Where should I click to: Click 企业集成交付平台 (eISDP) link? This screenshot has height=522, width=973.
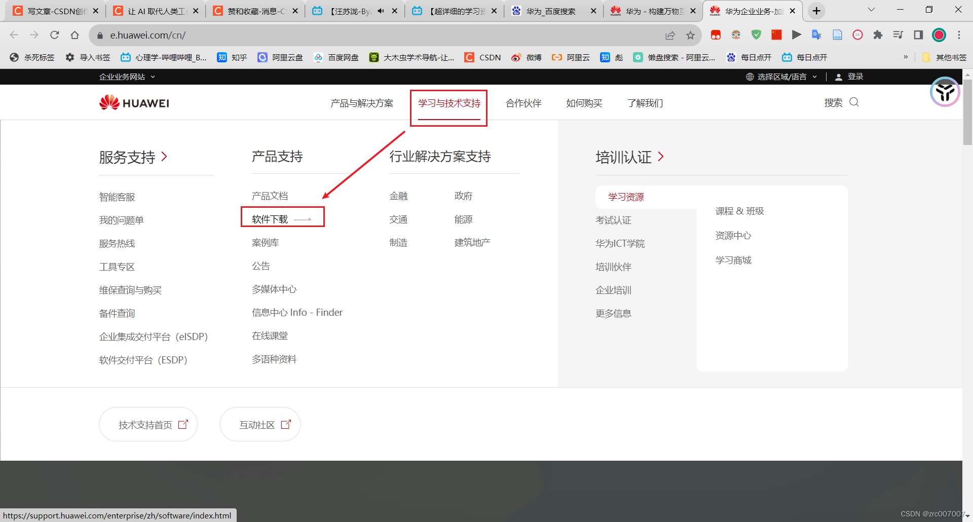[x=154, y=337]
